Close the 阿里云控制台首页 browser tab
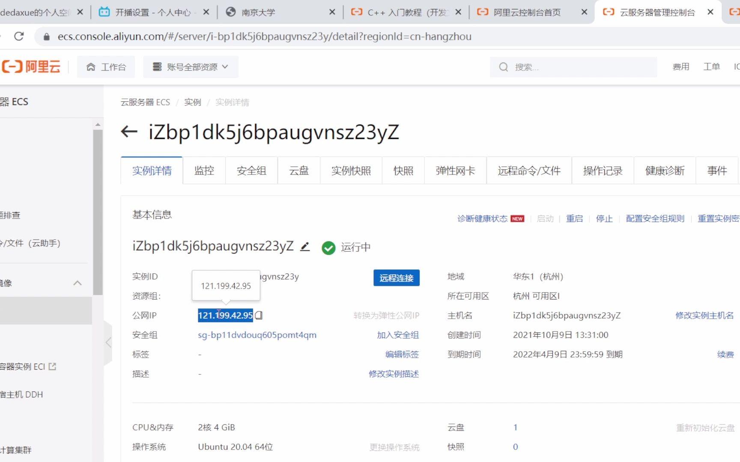Image resolution: width=740 pixels, height=462 pixels. click(x=584, y=12)
